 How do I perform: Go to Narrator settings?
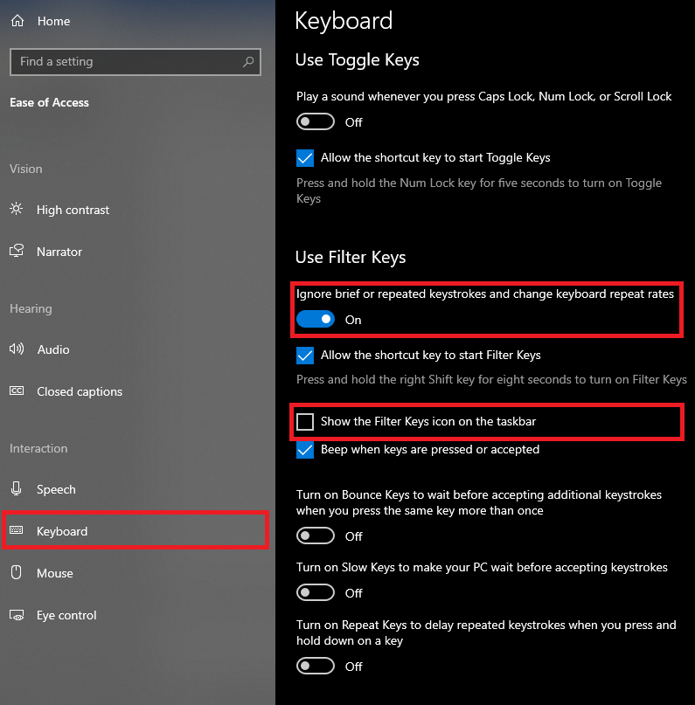pos(59,252)
